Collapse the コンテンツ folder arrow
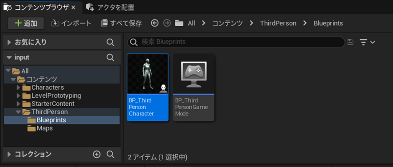The height and width of the screenshot is (167, 393). coord(13,80)
